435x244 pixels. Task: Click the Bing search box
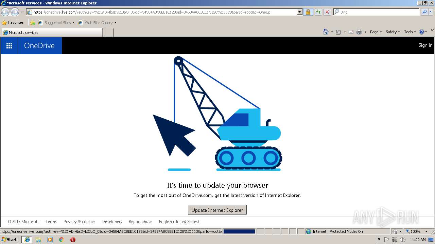tap(377, 12)
